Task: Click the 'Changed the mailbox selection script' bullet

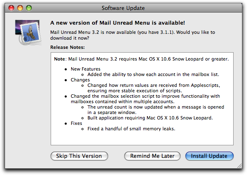Action: [x=145, y=99]
